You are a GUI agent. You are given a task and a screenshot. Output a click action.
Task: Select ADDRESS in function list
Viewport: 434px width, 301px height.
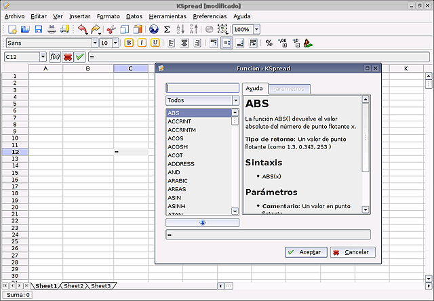[x=199, y=164]
